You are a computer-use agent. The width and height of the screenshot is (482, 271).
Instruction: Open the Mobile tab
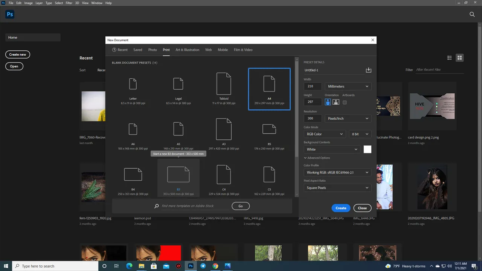[x=223, y=50]
